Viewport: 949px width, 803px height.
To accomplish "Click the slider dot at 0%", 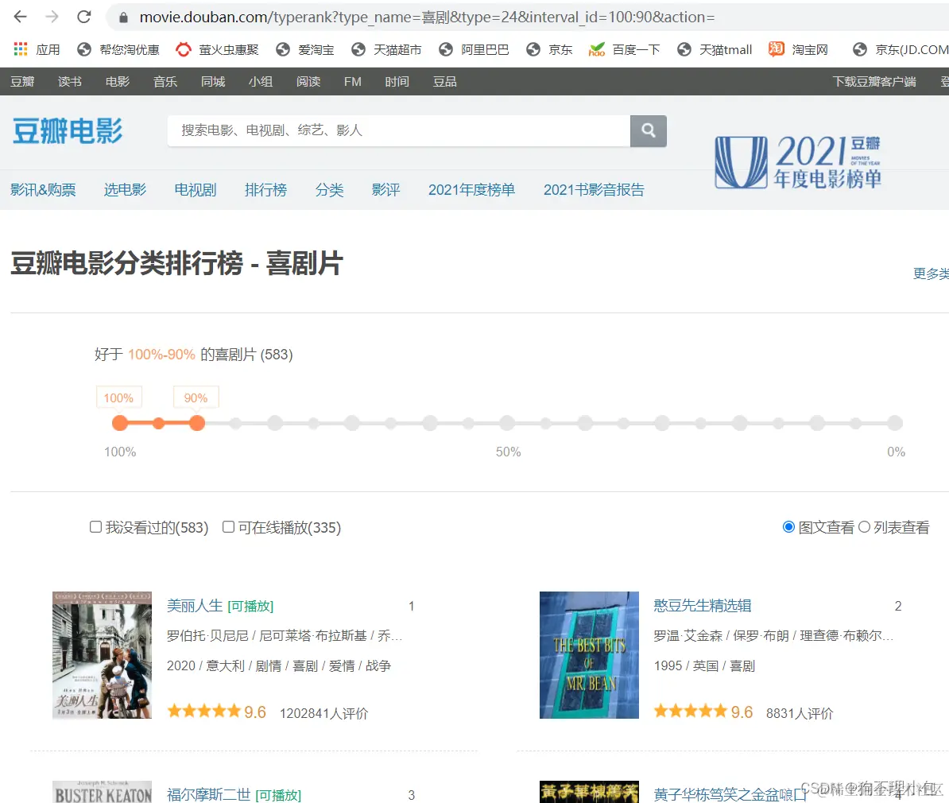I will pyautogui.click(x=895, y=423).
